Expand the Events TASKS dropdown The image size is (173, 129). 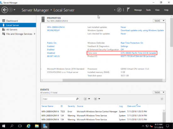coord(159,92)
